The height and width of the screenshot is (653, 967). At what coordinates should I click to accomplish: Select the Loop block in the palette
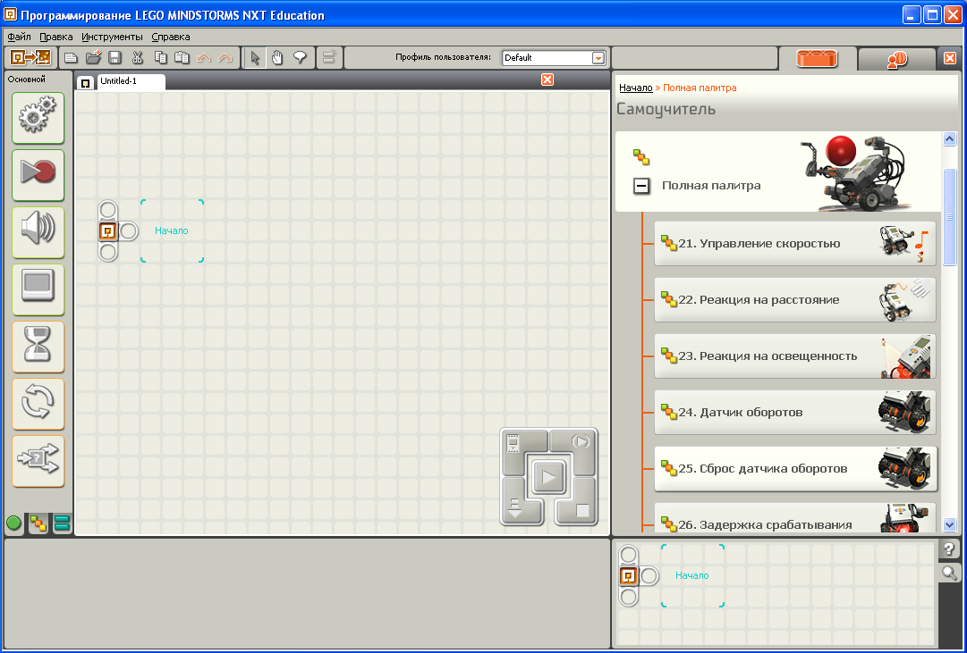(x=38, y=404)
